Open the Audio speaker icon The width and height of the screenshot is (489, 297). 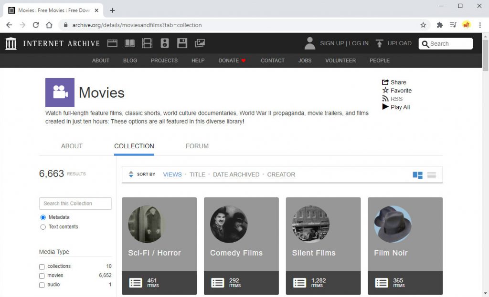(x=165, y=43)
